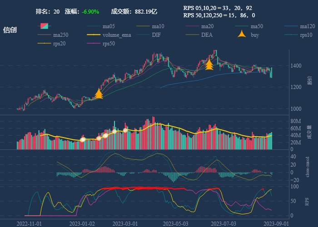The image size is (318, 227).
Task: Click the rps20 legend label
Action: tap(58, 44)
